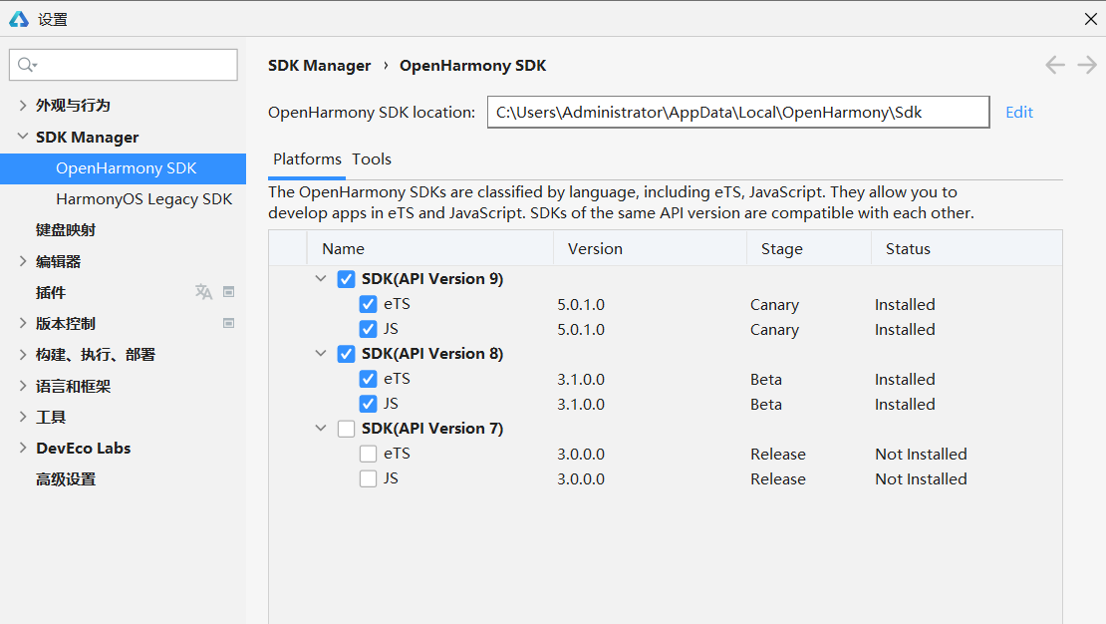Click the OpenHarmony SDK location path field
Image resolution: width=1106 pixels, height=624 pixels.
coord(737,113)
